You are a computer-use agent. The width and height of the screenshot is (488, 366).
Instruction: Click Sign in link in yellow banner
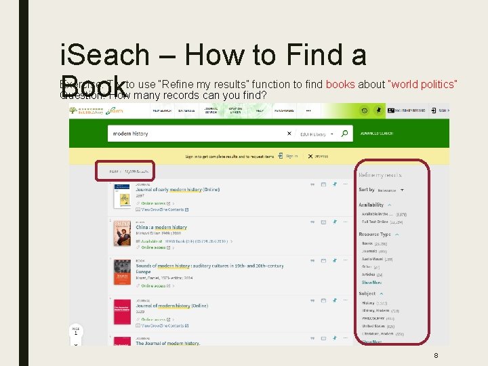[x=291, y=156]
